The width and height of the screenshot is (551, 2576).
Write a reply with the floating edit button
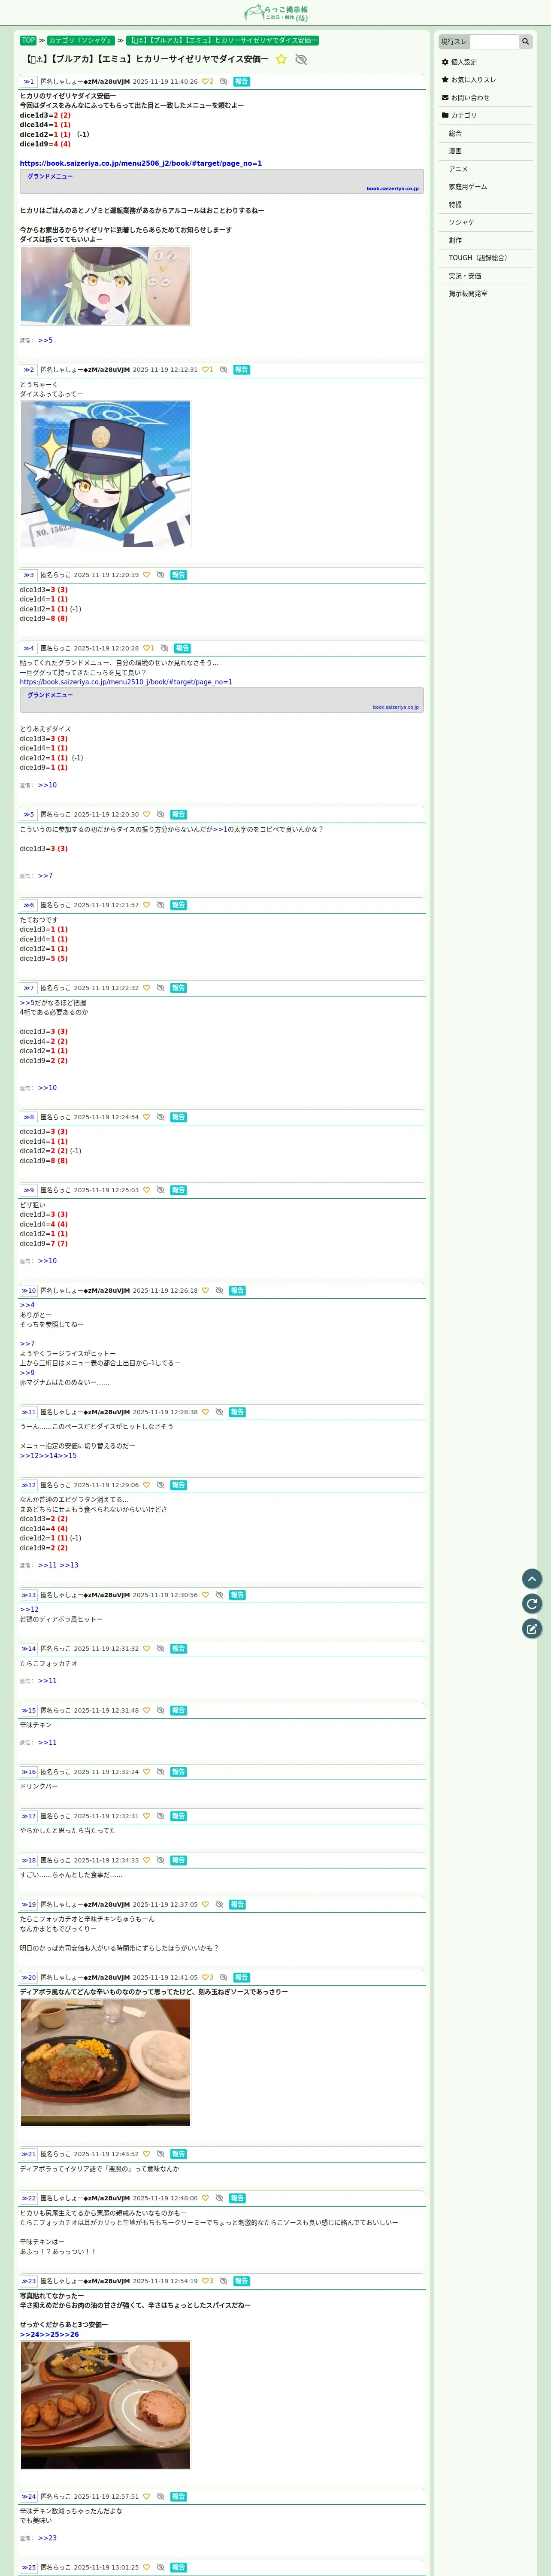pos(532,1628)
